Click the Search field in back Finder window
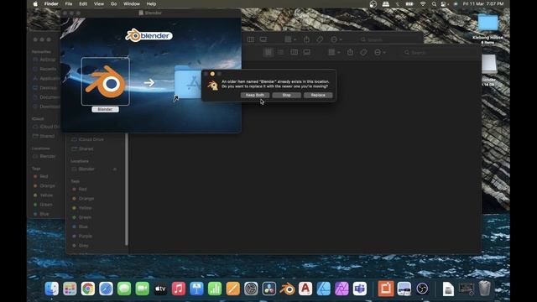 tap(389, 39)
